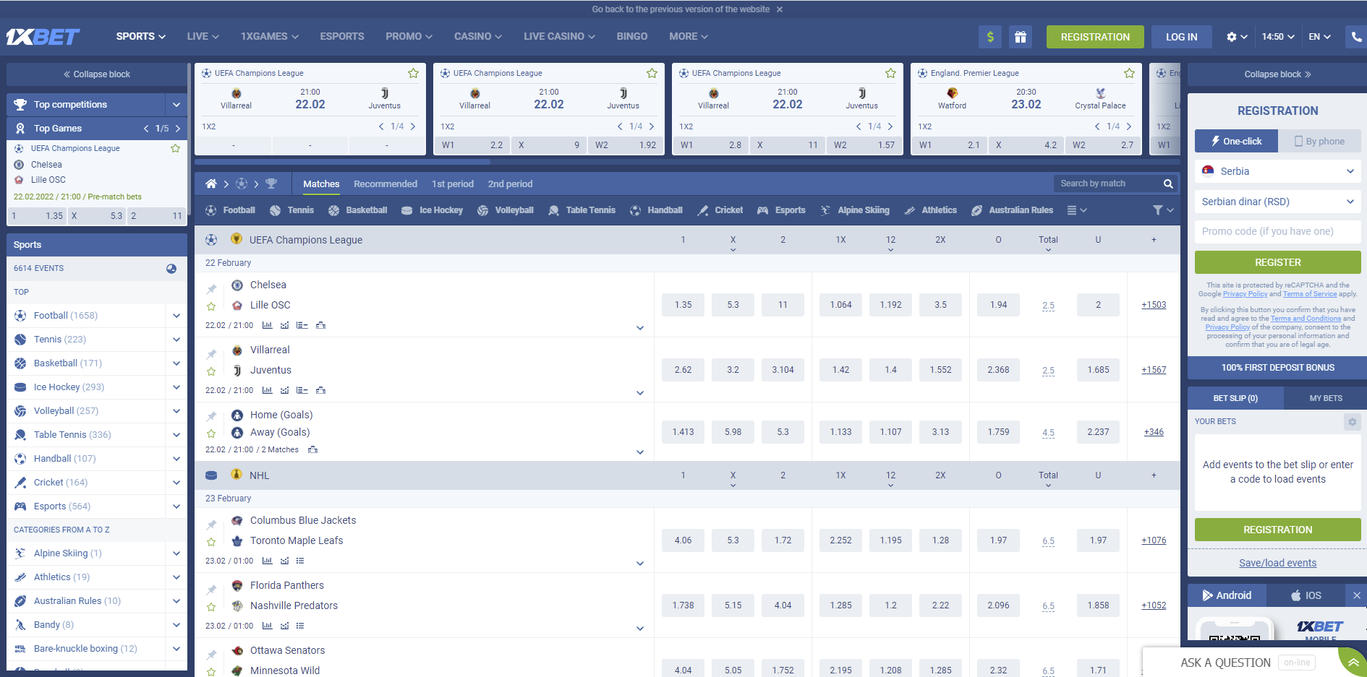
Task: Select the Football sport filter
Action: (x=230, y=210)
